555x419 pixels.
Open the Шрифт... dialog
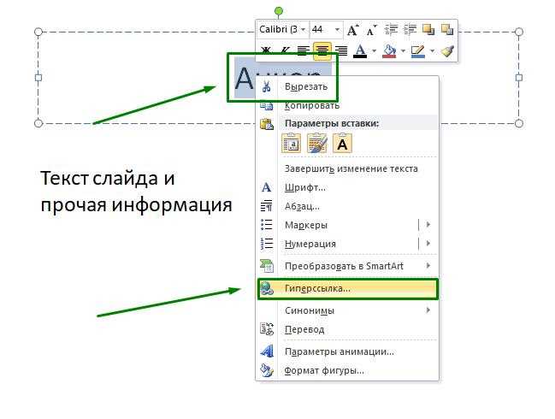[347, 187]
